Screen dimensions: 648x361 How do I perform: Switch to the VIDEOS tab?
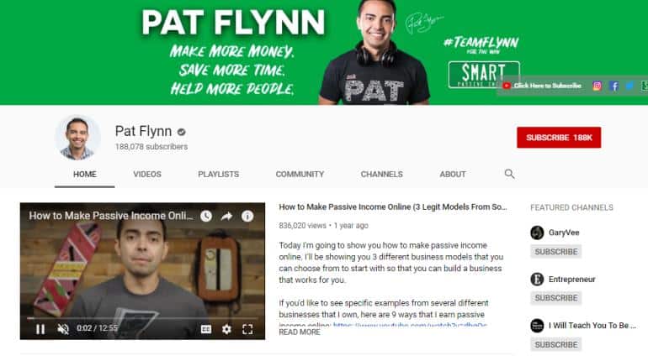pyautogui.click(x=147, y=175)
